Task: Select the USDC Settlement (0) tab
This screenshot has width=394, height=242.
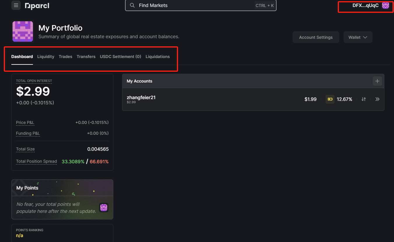Action: [x=120, y=57]
